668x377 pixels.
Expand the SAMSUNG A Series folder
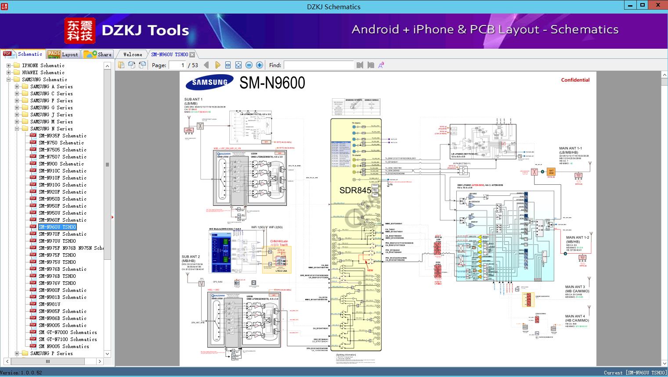[x=17, y=86]
